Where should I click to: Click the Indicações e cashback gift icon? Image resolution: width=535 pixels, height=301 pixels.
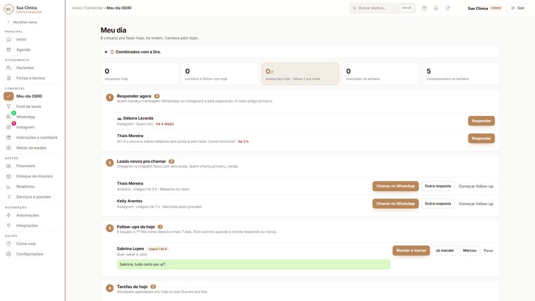[8, 138]
